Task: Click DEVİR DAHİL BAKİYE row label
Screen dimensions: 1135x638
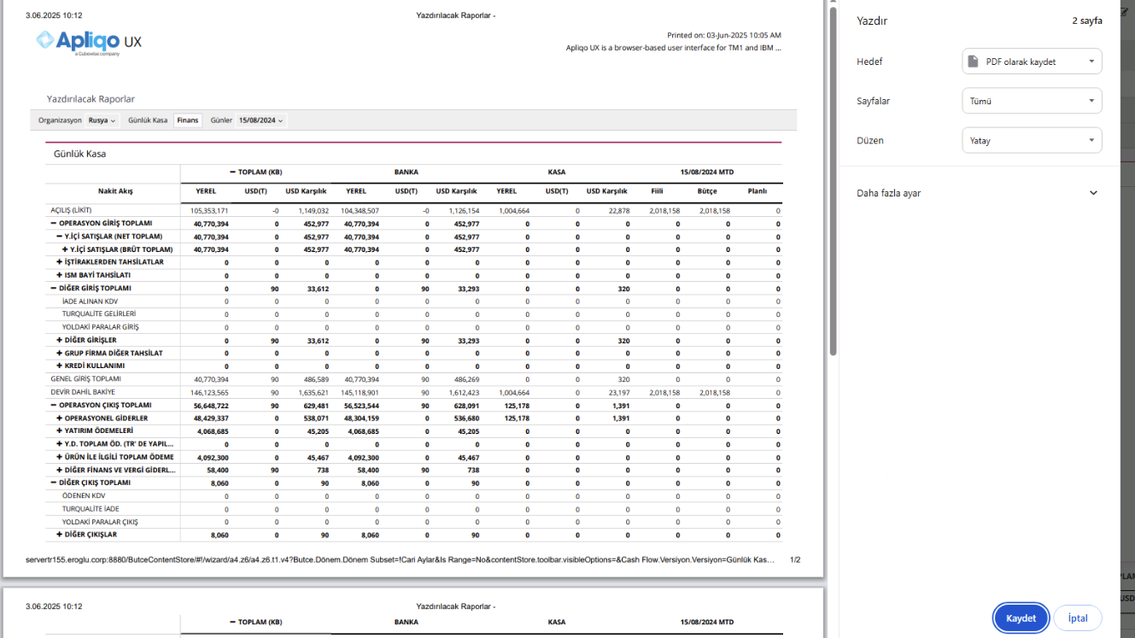Action: (x=83, y=392)
